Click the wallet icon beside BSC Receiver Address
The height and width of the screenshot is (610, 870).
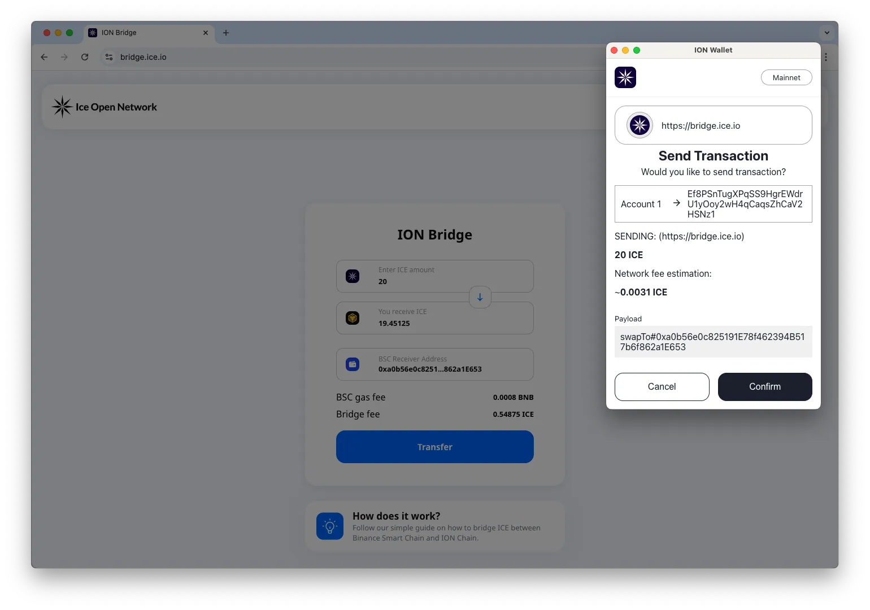(x=353, y=364)
